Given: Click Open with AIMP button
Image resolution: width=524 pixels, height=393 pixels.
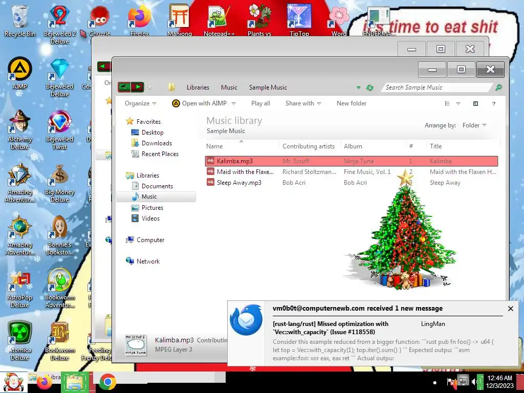Looking at the screenshot, I should [x=200, y=103].
